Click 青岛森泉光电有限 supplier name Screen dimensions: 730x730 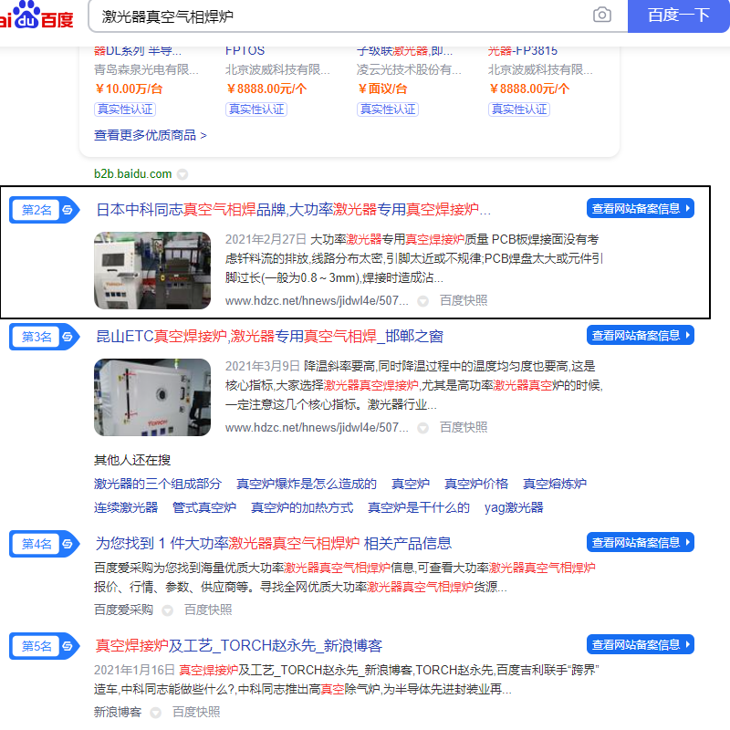[x=146, y=70]
